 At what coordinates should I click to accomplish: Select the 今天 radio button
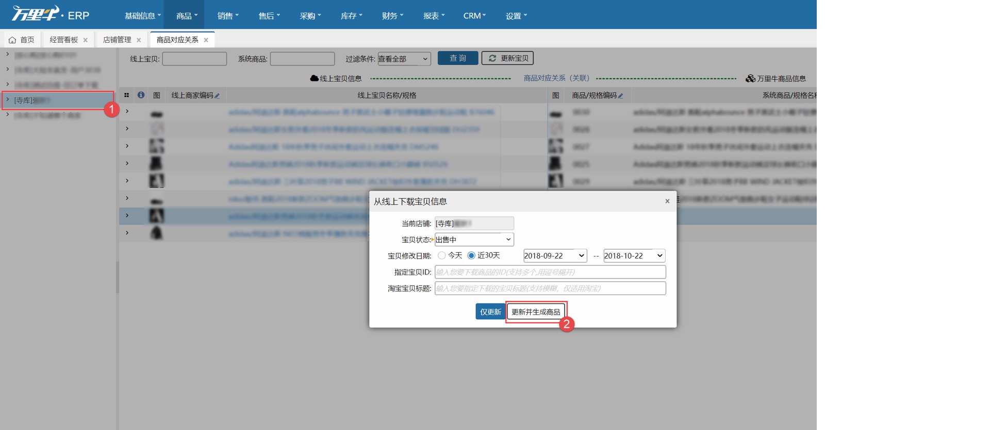(x=441, y=255)
